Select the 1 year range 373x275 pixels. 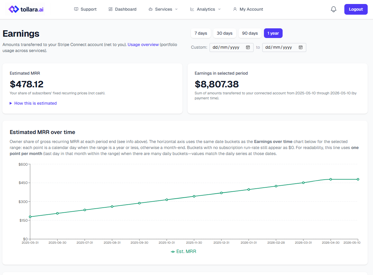click(x=273, y=33)
